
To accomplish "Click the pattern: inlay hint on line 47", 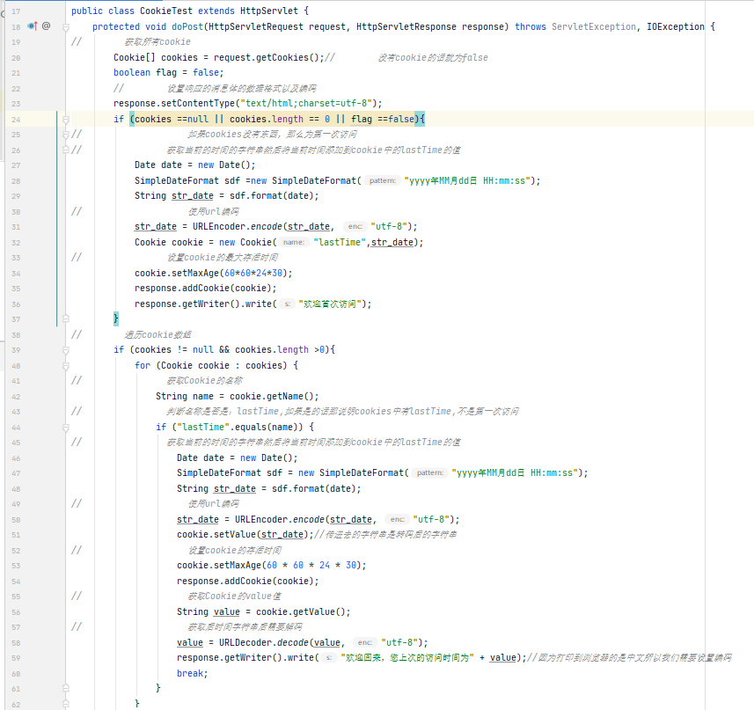I will [430, 473].
